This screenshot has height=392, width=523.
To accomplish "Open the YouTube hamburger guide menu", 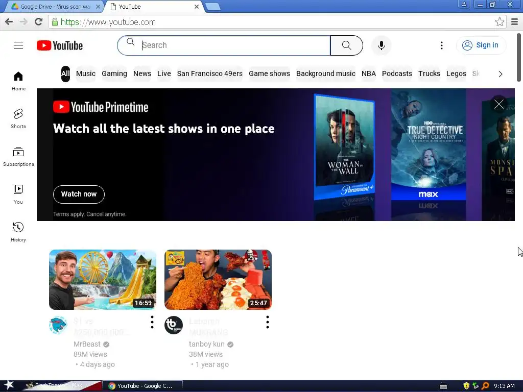I will [18, 45].
